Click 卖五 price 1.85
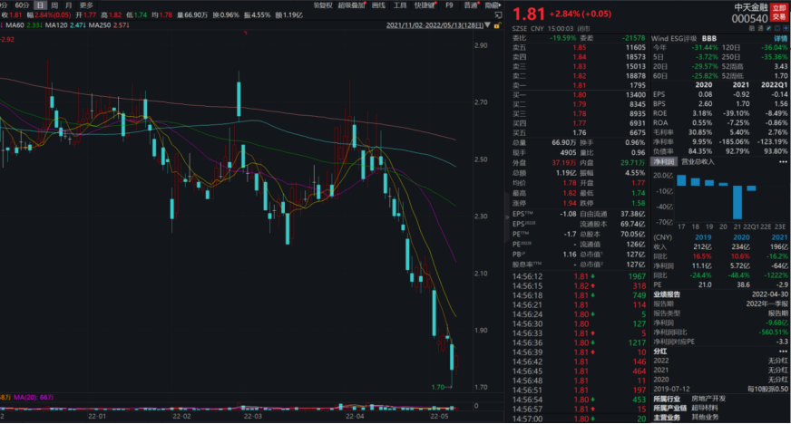The image size is (791, 424). click(x=579, y=47)
